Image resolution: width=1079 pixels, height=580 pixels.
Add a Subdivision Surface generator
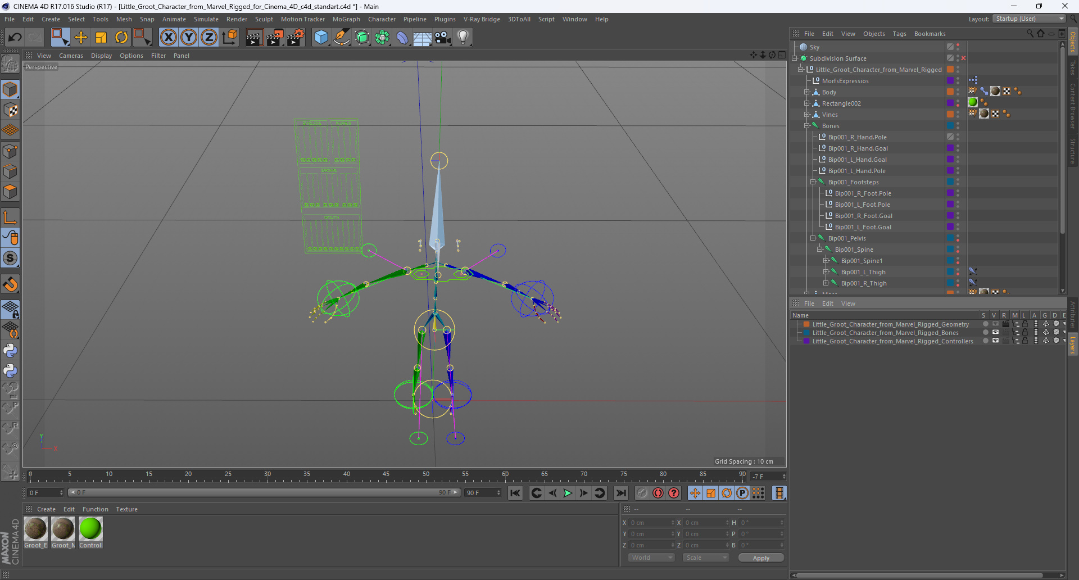[x=362, y=37]
